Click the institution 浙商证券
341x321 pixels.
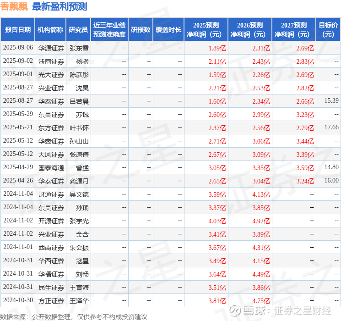pyautogui.click(x=51, y=61)
